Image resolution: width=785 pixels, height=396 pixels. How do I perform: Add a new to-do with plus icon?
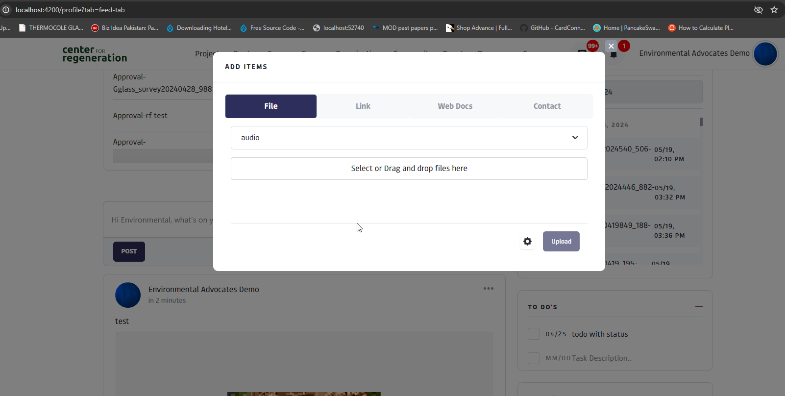pos(699,307)
